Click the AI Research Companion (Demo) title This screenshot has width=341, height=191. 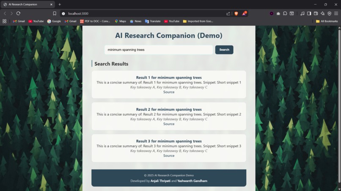tap(169, 35)
